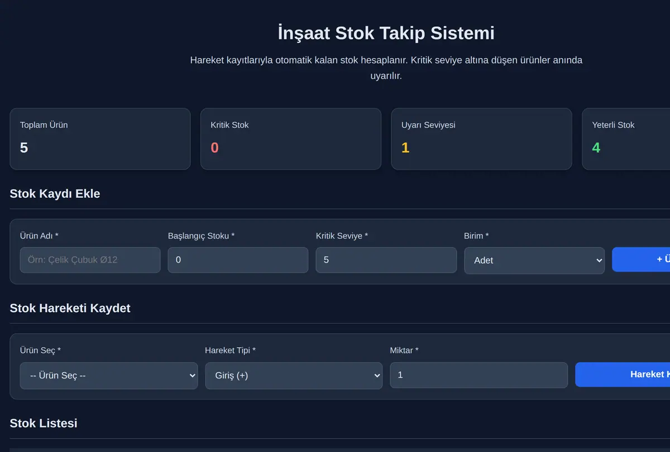Screen dimensions: 670x452
Task: Select the Kritik Seviye input box
Action: (386, 260)
